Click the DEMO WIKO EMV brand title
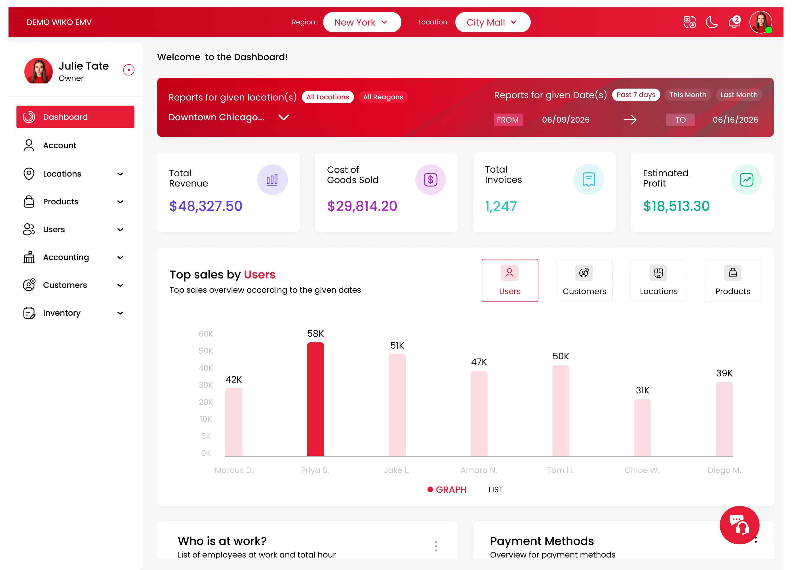The height and width of the screenshot is (570, 792). coord(59,22)
